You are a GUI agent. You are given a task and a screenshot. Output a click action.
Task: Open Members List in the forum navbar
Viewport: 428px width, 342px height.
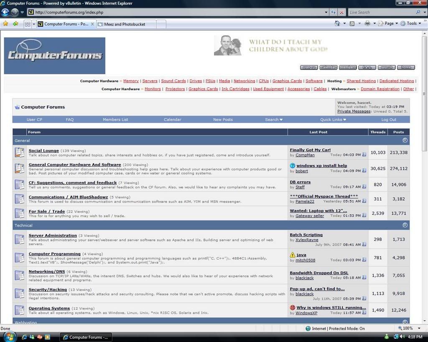coord(115,119)
